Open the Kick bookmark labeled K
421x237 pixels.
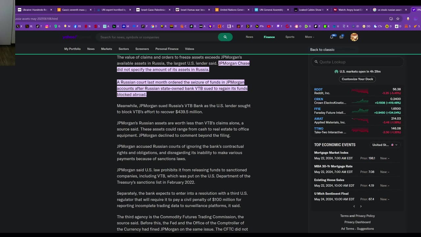(x=327, y=26)
